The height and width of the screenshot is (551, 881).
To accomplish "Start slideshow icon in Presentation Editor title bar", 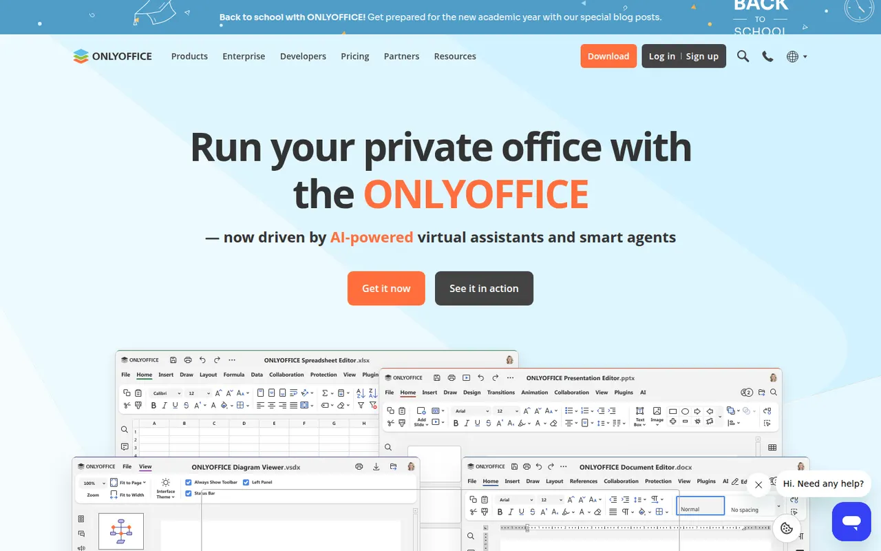I will click(x=466, y=377).
